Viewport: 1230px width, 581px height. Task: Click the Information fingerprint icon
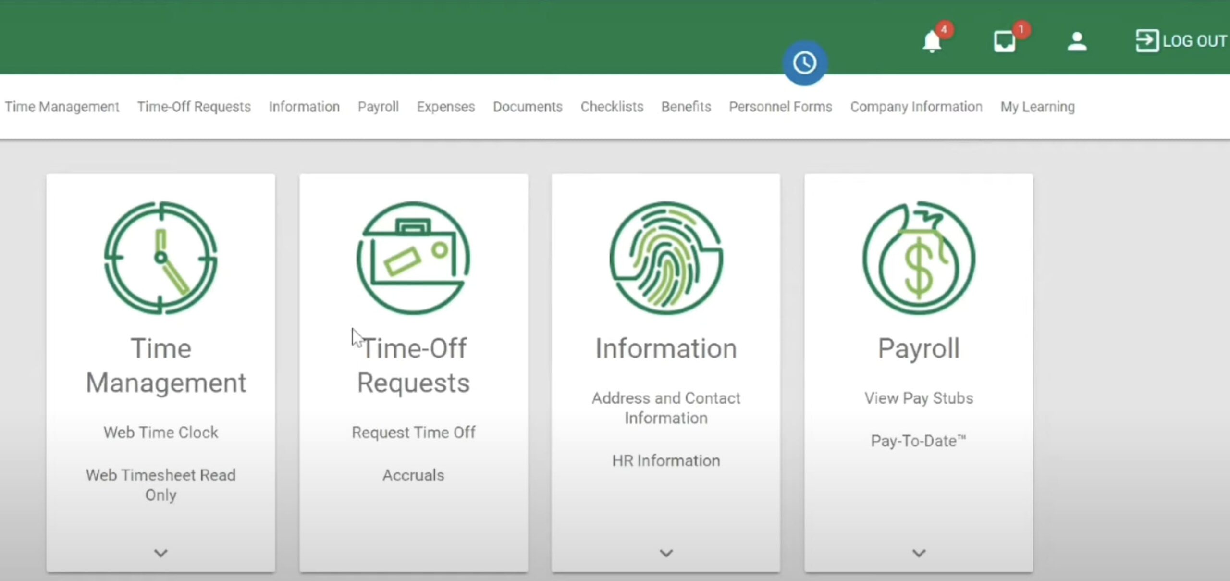[666, 258]
